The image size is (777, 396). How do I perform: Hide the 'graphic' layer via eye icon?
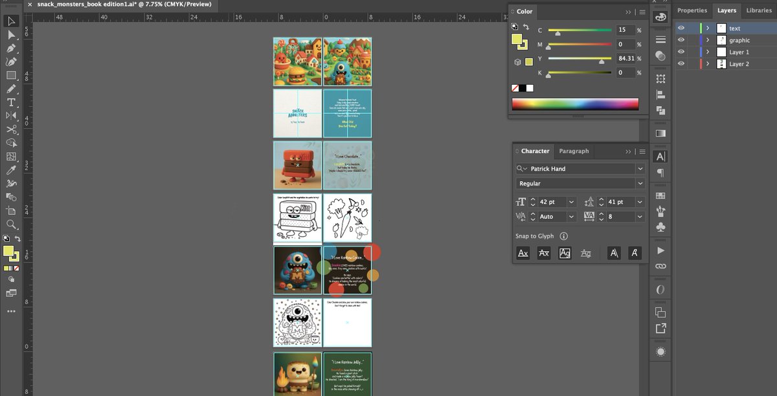pos(681,40)
